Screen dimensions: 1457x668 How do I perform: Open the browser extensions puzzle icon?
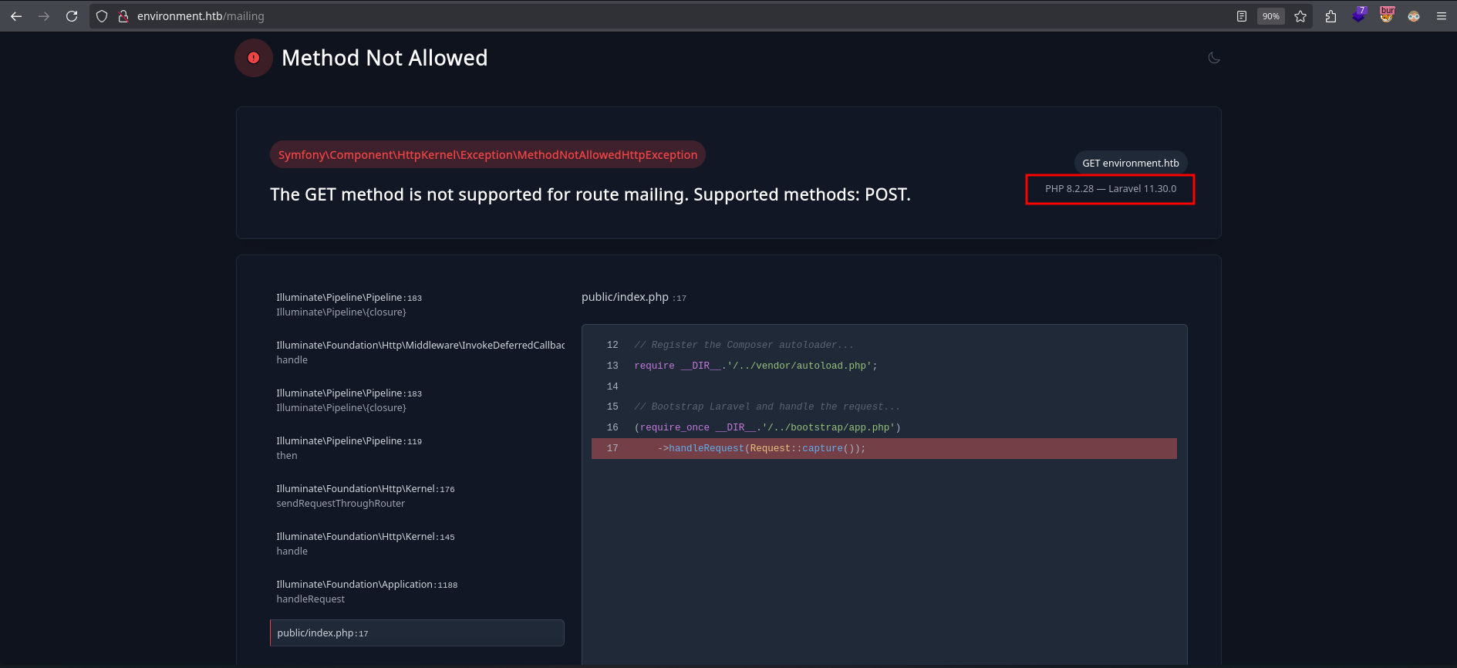(1331, 16)
